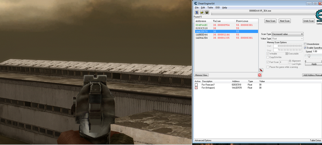The height and width of the screenshot is (145, 322).
Task: Open the process selector icon
Action: click(197, 12)
